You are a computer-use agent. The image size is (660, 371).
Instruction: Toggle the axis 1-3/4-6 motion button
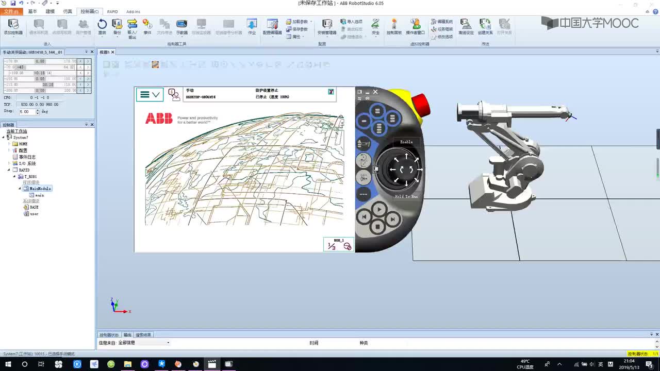pyautogui.click(x=364, y=177)
